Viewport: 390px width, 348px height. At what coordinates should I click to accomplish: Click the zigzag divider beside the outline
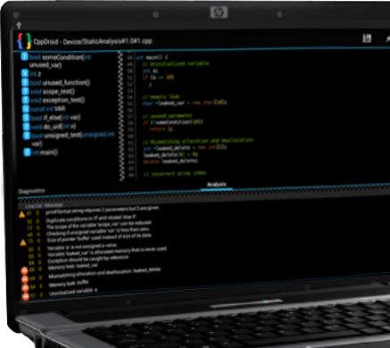click(120, 116)
